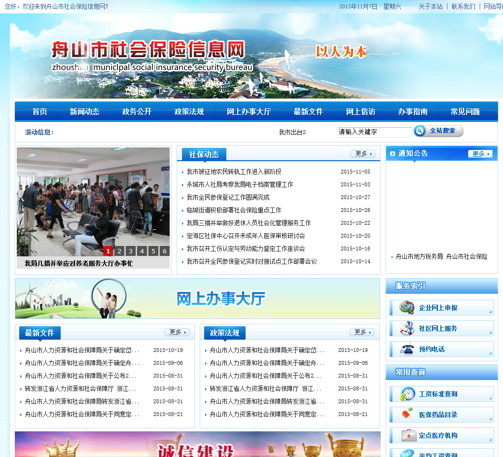Open 政策法规 item dated 2015-09-06

click(x=267, y=363)
